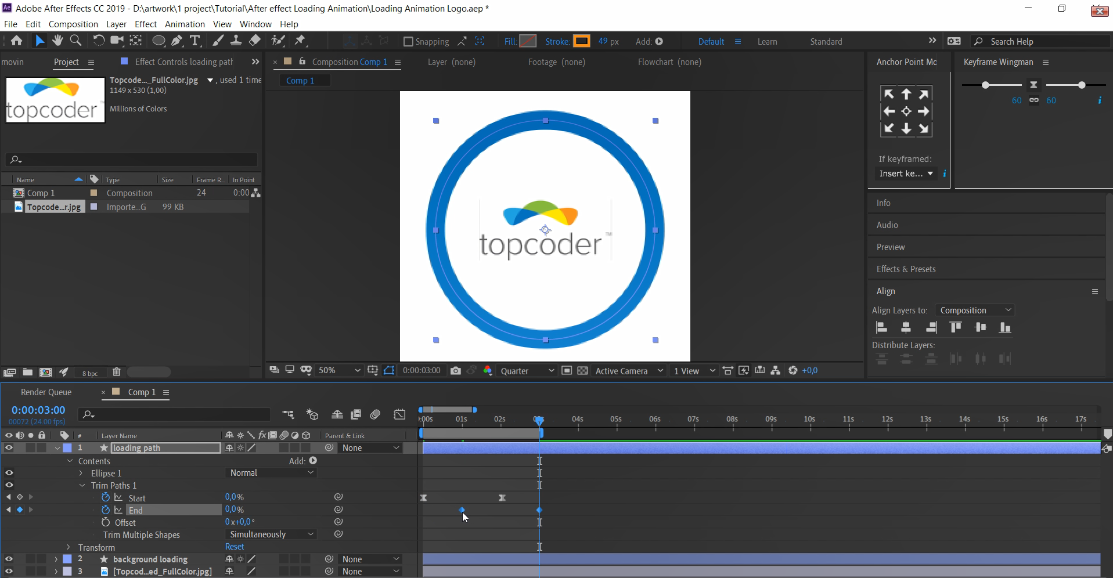Switch to the Effect Controls tab
Viewport: 1113px width, 578px height.
(x=183, y=62)
